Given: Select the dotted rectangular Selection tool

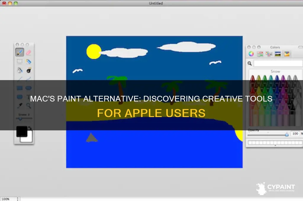Looking at the screenshot, I should click(20, 61).
